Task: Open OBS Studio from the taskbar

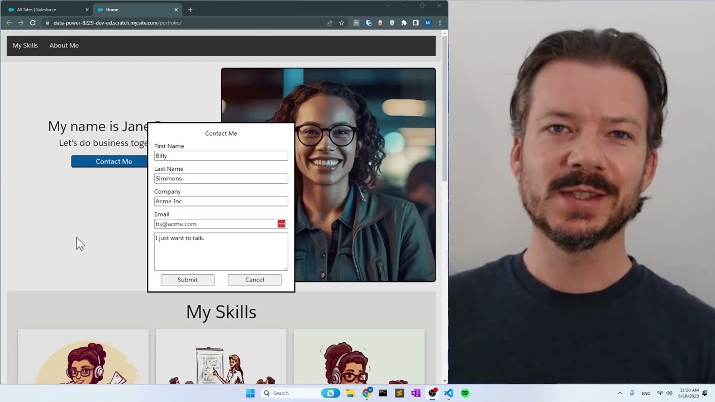Action: [x=432, y=393]
